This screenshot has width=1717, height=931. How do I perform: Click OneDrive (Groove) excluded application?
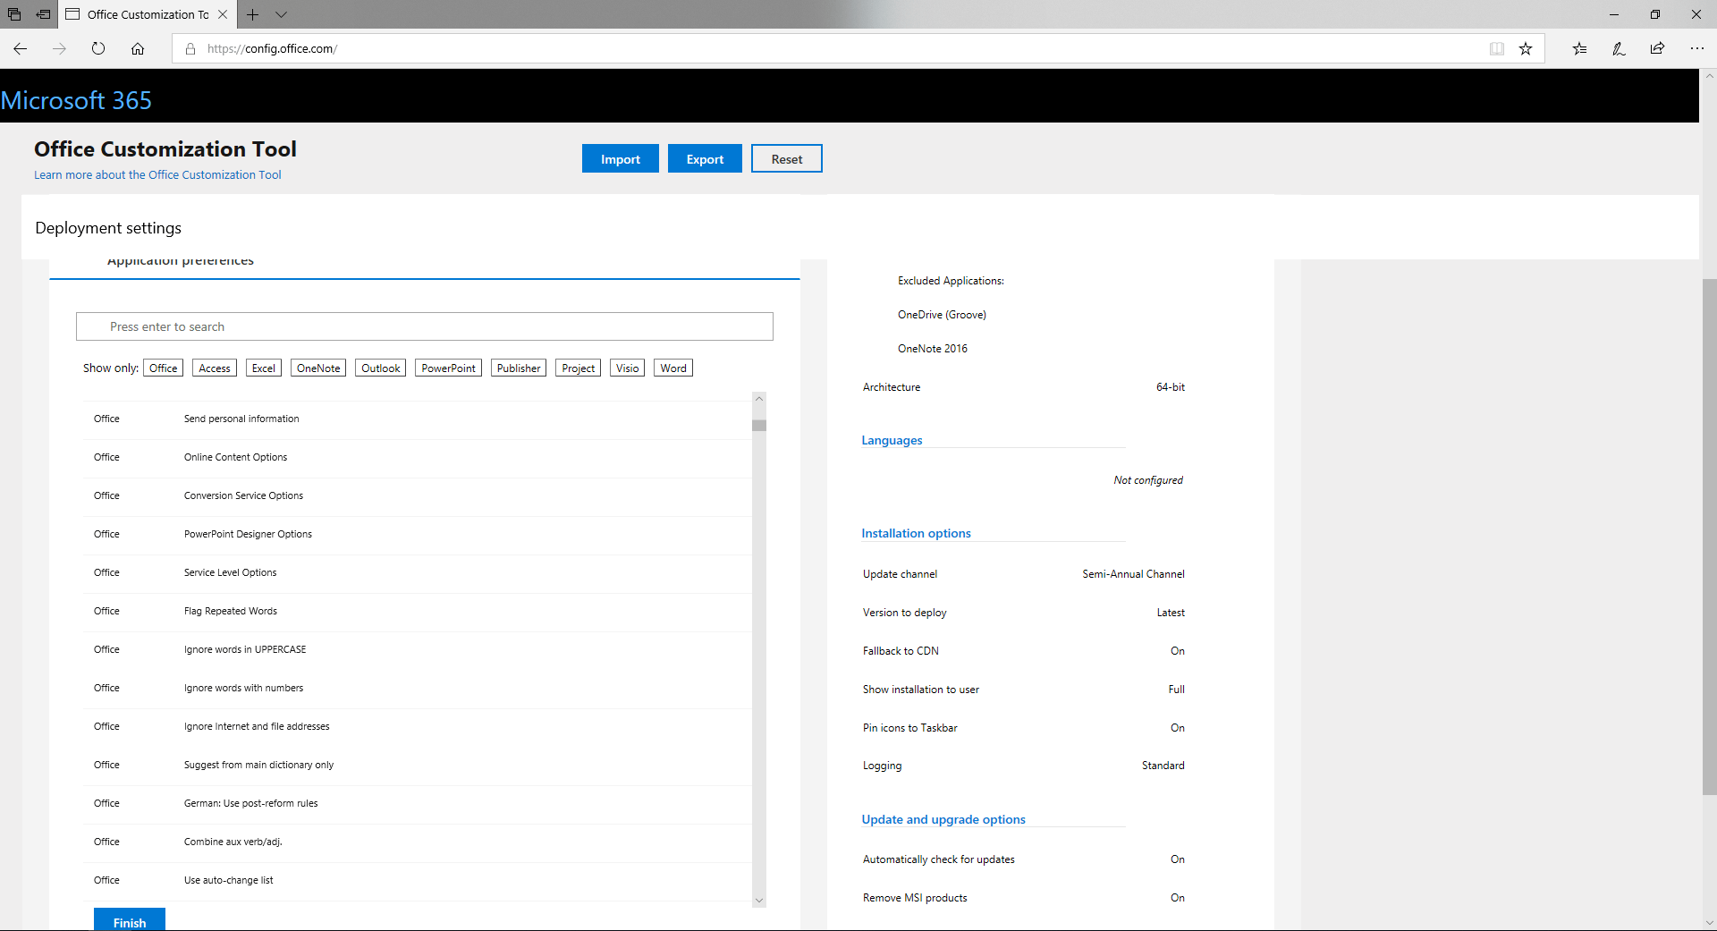pyautogui.click(x=942, y=315)
